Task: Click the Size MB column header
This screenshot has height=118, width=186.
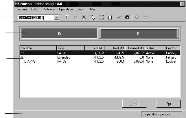Action: (95, 48)
